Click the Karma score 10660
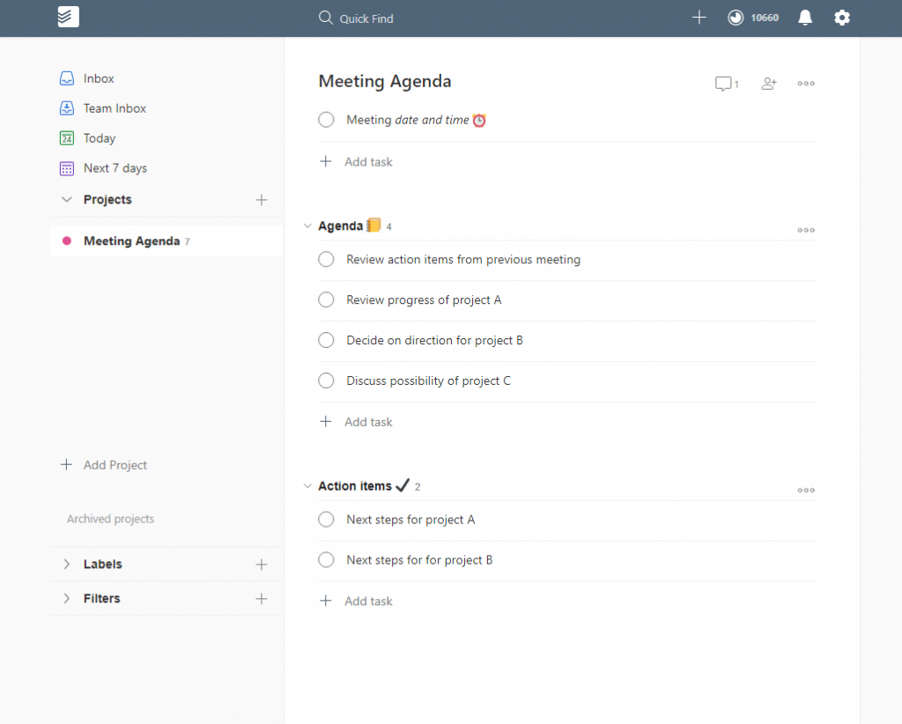 [765, 18]
